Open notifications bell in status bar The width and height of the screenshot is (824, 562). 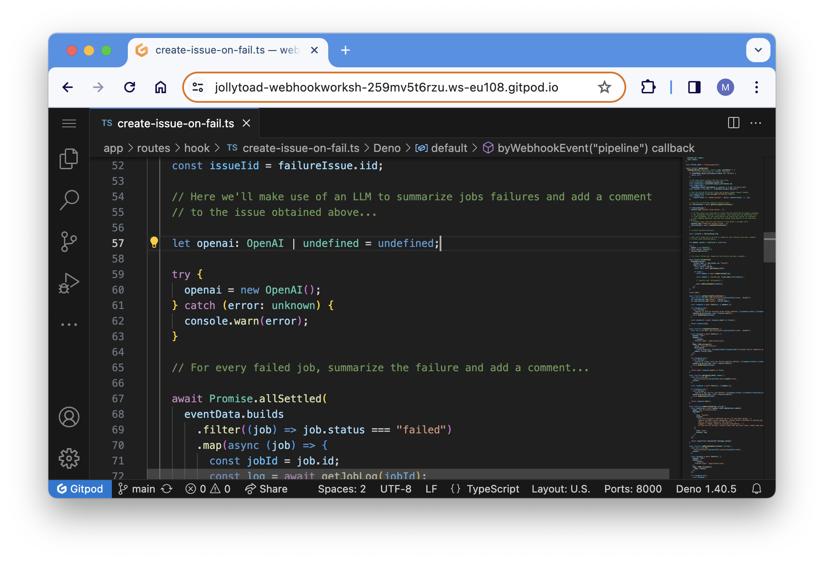[757, 489]
